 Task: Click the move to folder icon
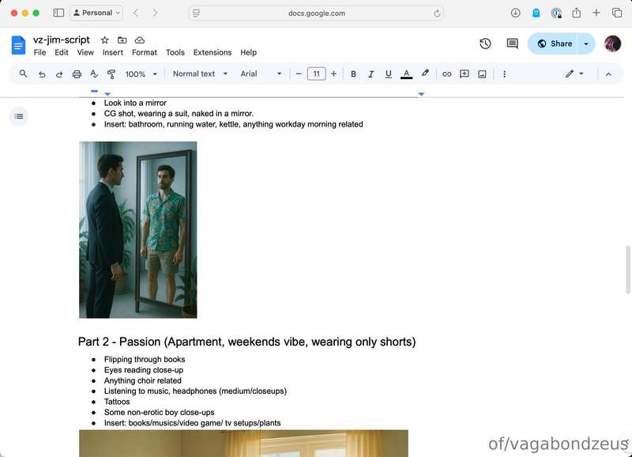click(122, 40)
